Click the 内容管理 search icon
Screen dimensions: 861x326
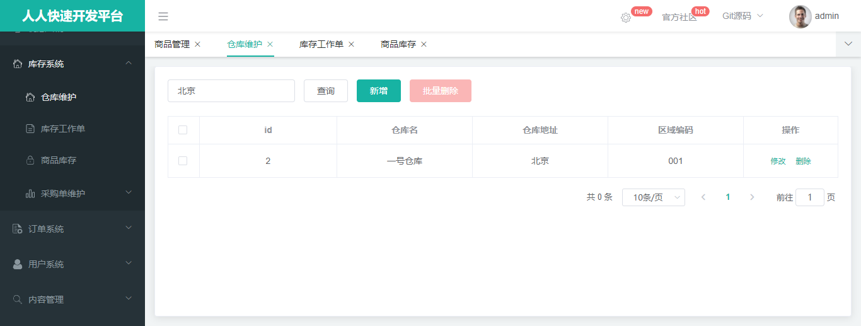pos(18,299)
